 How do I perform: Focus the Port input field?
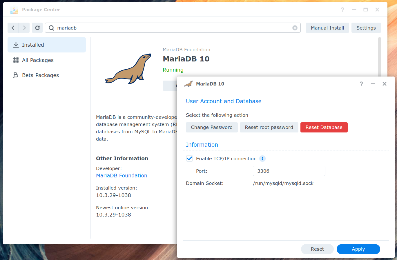[289, 171]
